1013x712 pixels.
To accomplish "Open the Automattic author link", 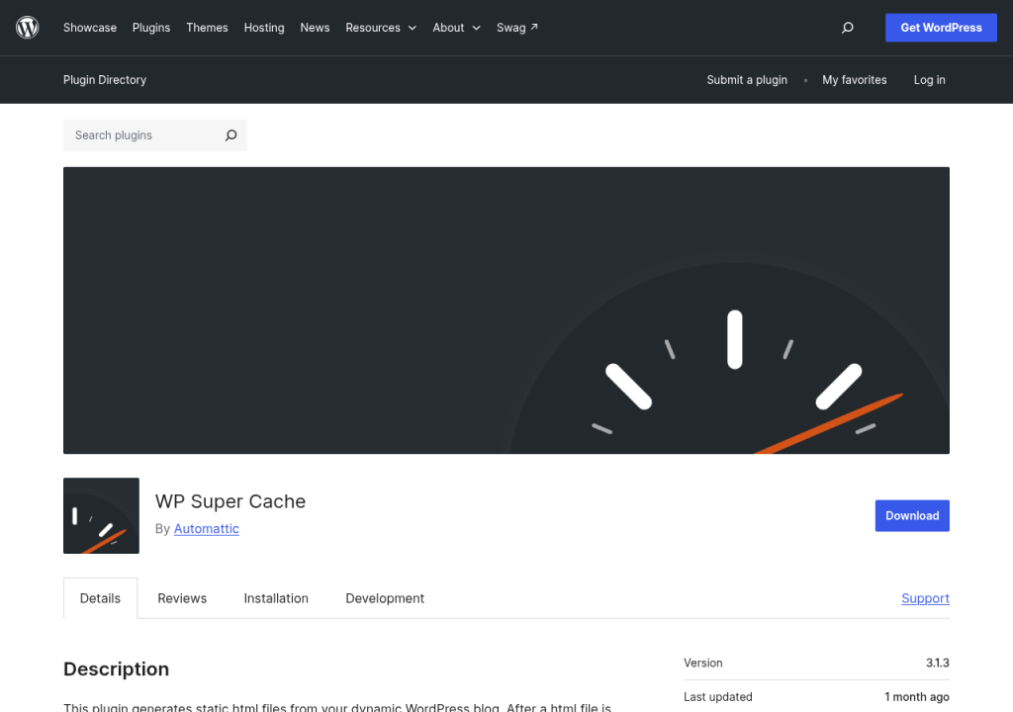I will pos(206,528).
